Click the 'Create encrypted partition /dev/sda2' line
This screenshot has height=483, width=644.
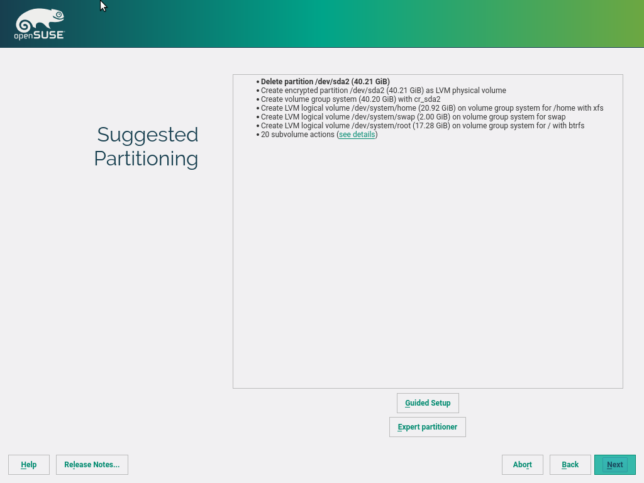click(383, 91)
